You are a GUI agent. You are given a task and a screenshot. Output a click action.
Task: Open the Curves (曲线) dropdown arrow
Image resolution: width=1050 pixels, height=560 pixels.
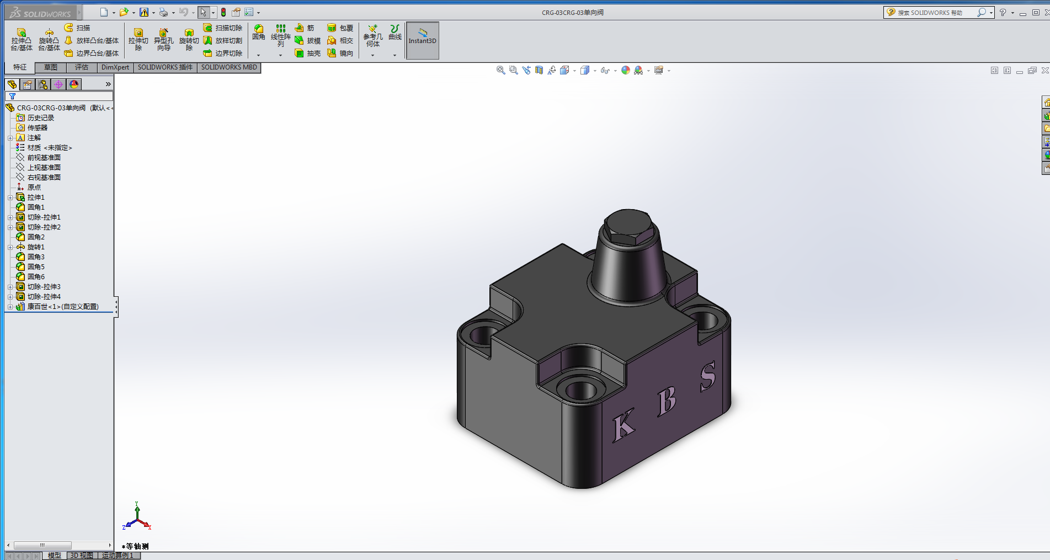coord(395,55)
